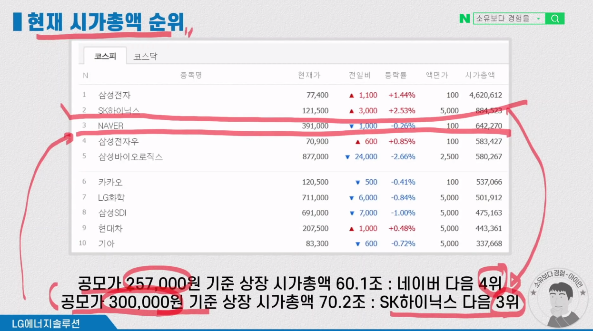Click 삼성전자 current price 77,400

click(x=317, y=95)
